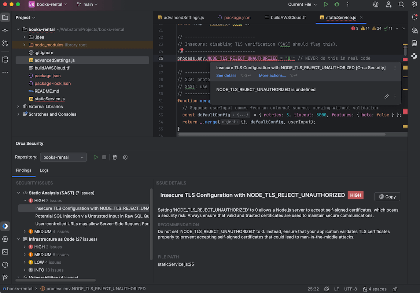Open inspection popup header options menu
This screenshot has width=420, height=293.
pos(395,68)
